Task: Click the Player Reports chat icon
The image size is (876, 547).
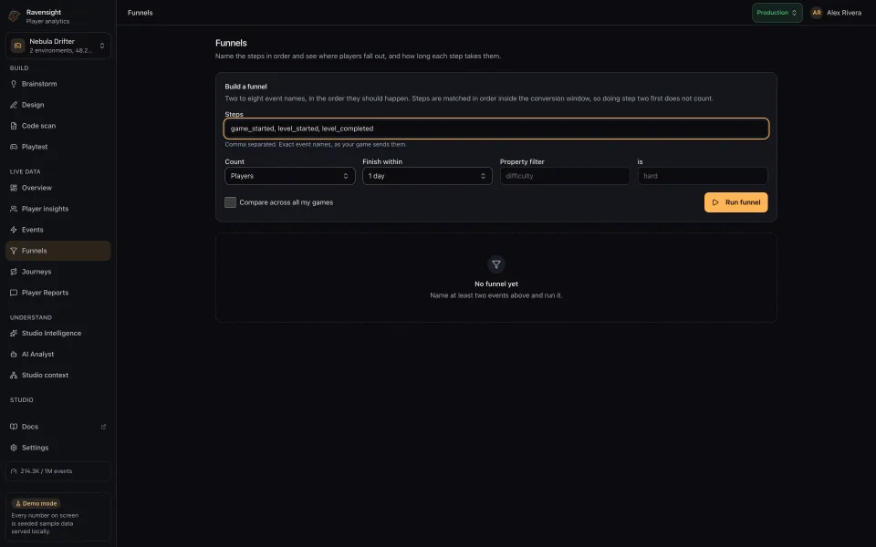Action: point(14,293)
